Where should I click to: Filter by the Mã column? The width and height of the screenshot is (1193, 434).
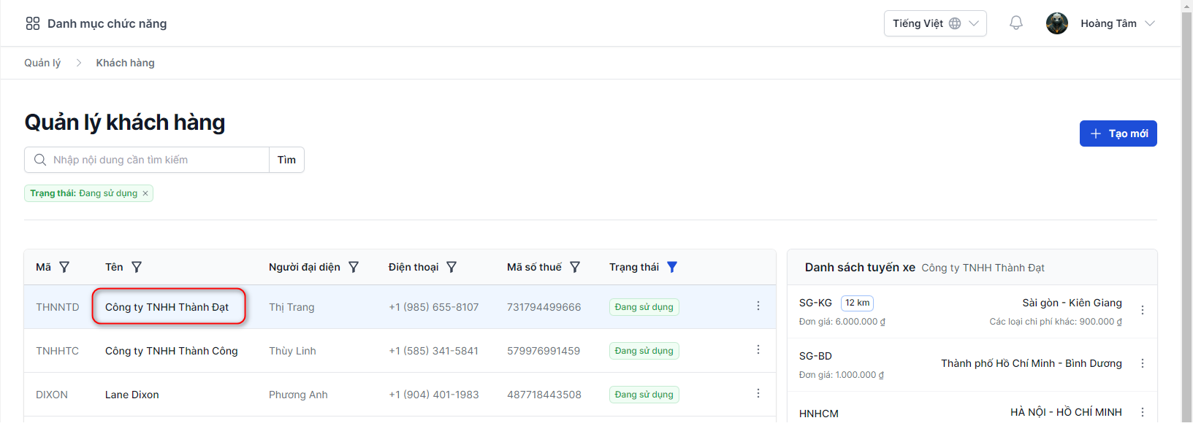[64, 267]
